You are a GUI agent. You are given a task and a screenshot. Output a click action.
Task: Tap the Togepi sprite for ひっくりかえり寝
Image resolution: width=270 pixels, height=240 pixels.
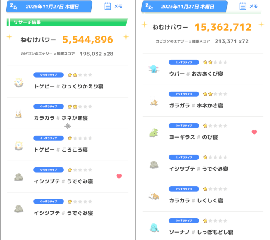[x=19, y=82]
